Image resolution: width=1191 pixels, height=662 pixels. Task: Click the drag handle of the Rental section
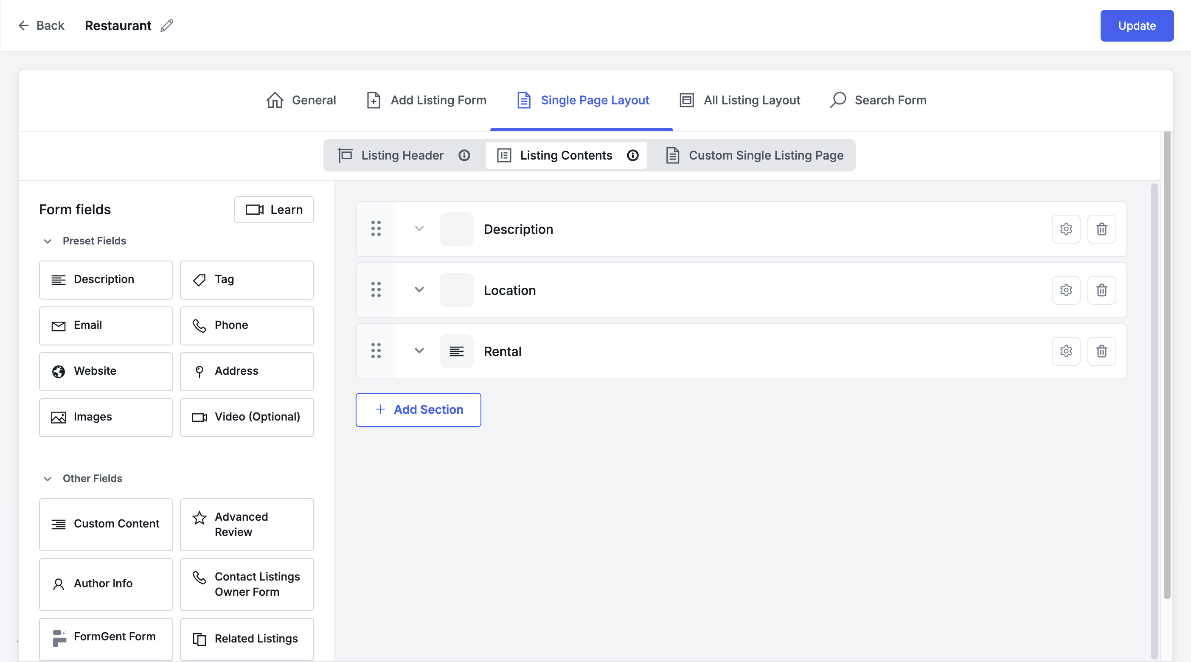tap(376, 351)
